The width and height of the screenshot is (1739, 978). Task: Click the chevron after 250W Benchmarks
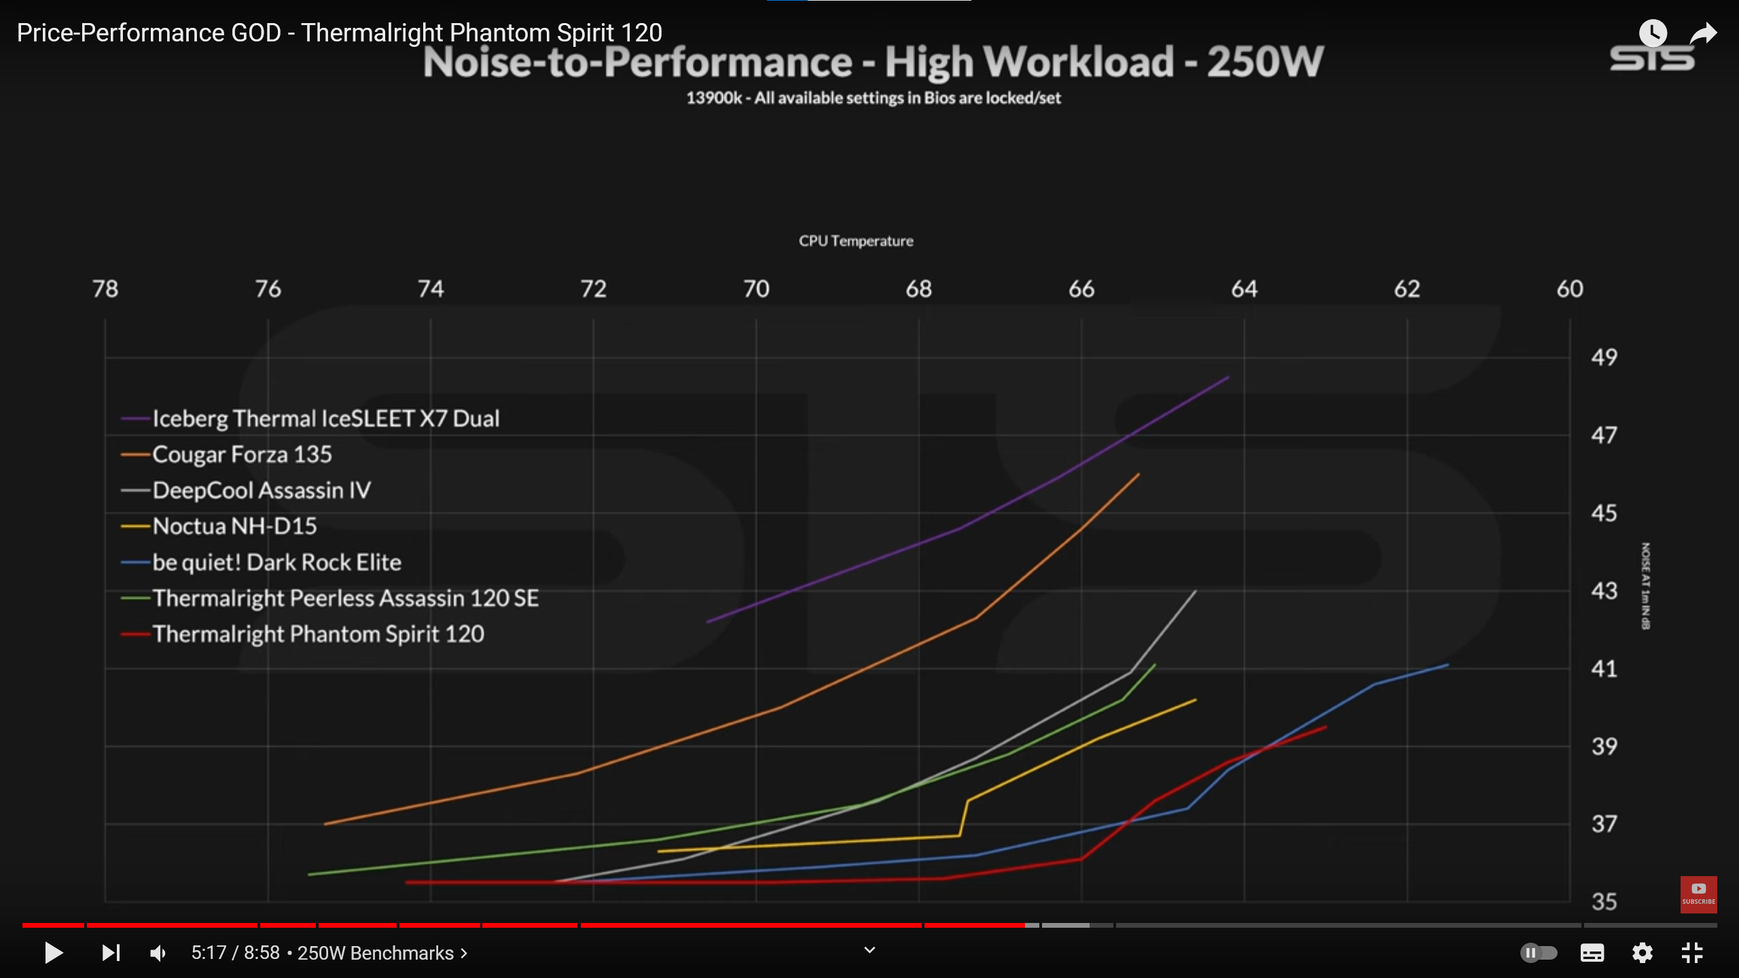tap(464, 953)
